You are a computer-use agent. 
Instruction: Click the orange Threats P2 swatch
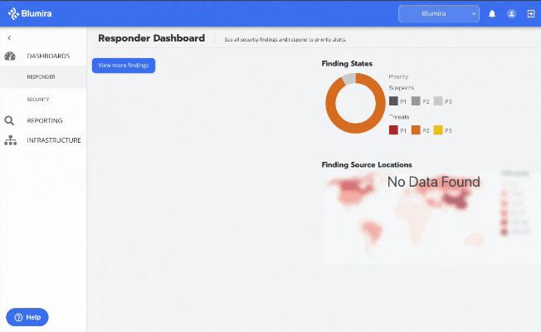416,130
